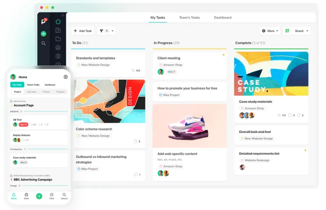This screenshot has width=326, height=210.
Task: Open the Nike Project tag on promote-business card
Action: (169, 95)
